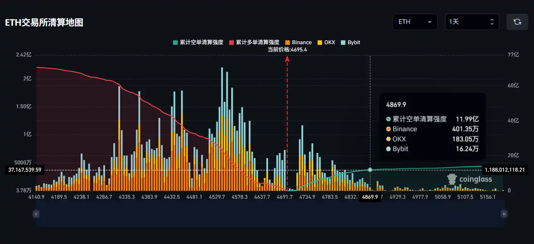Viewport: 534px width, 244px height.
Task: Click the 4189.5 x-axis label
Action: [59, 197]
